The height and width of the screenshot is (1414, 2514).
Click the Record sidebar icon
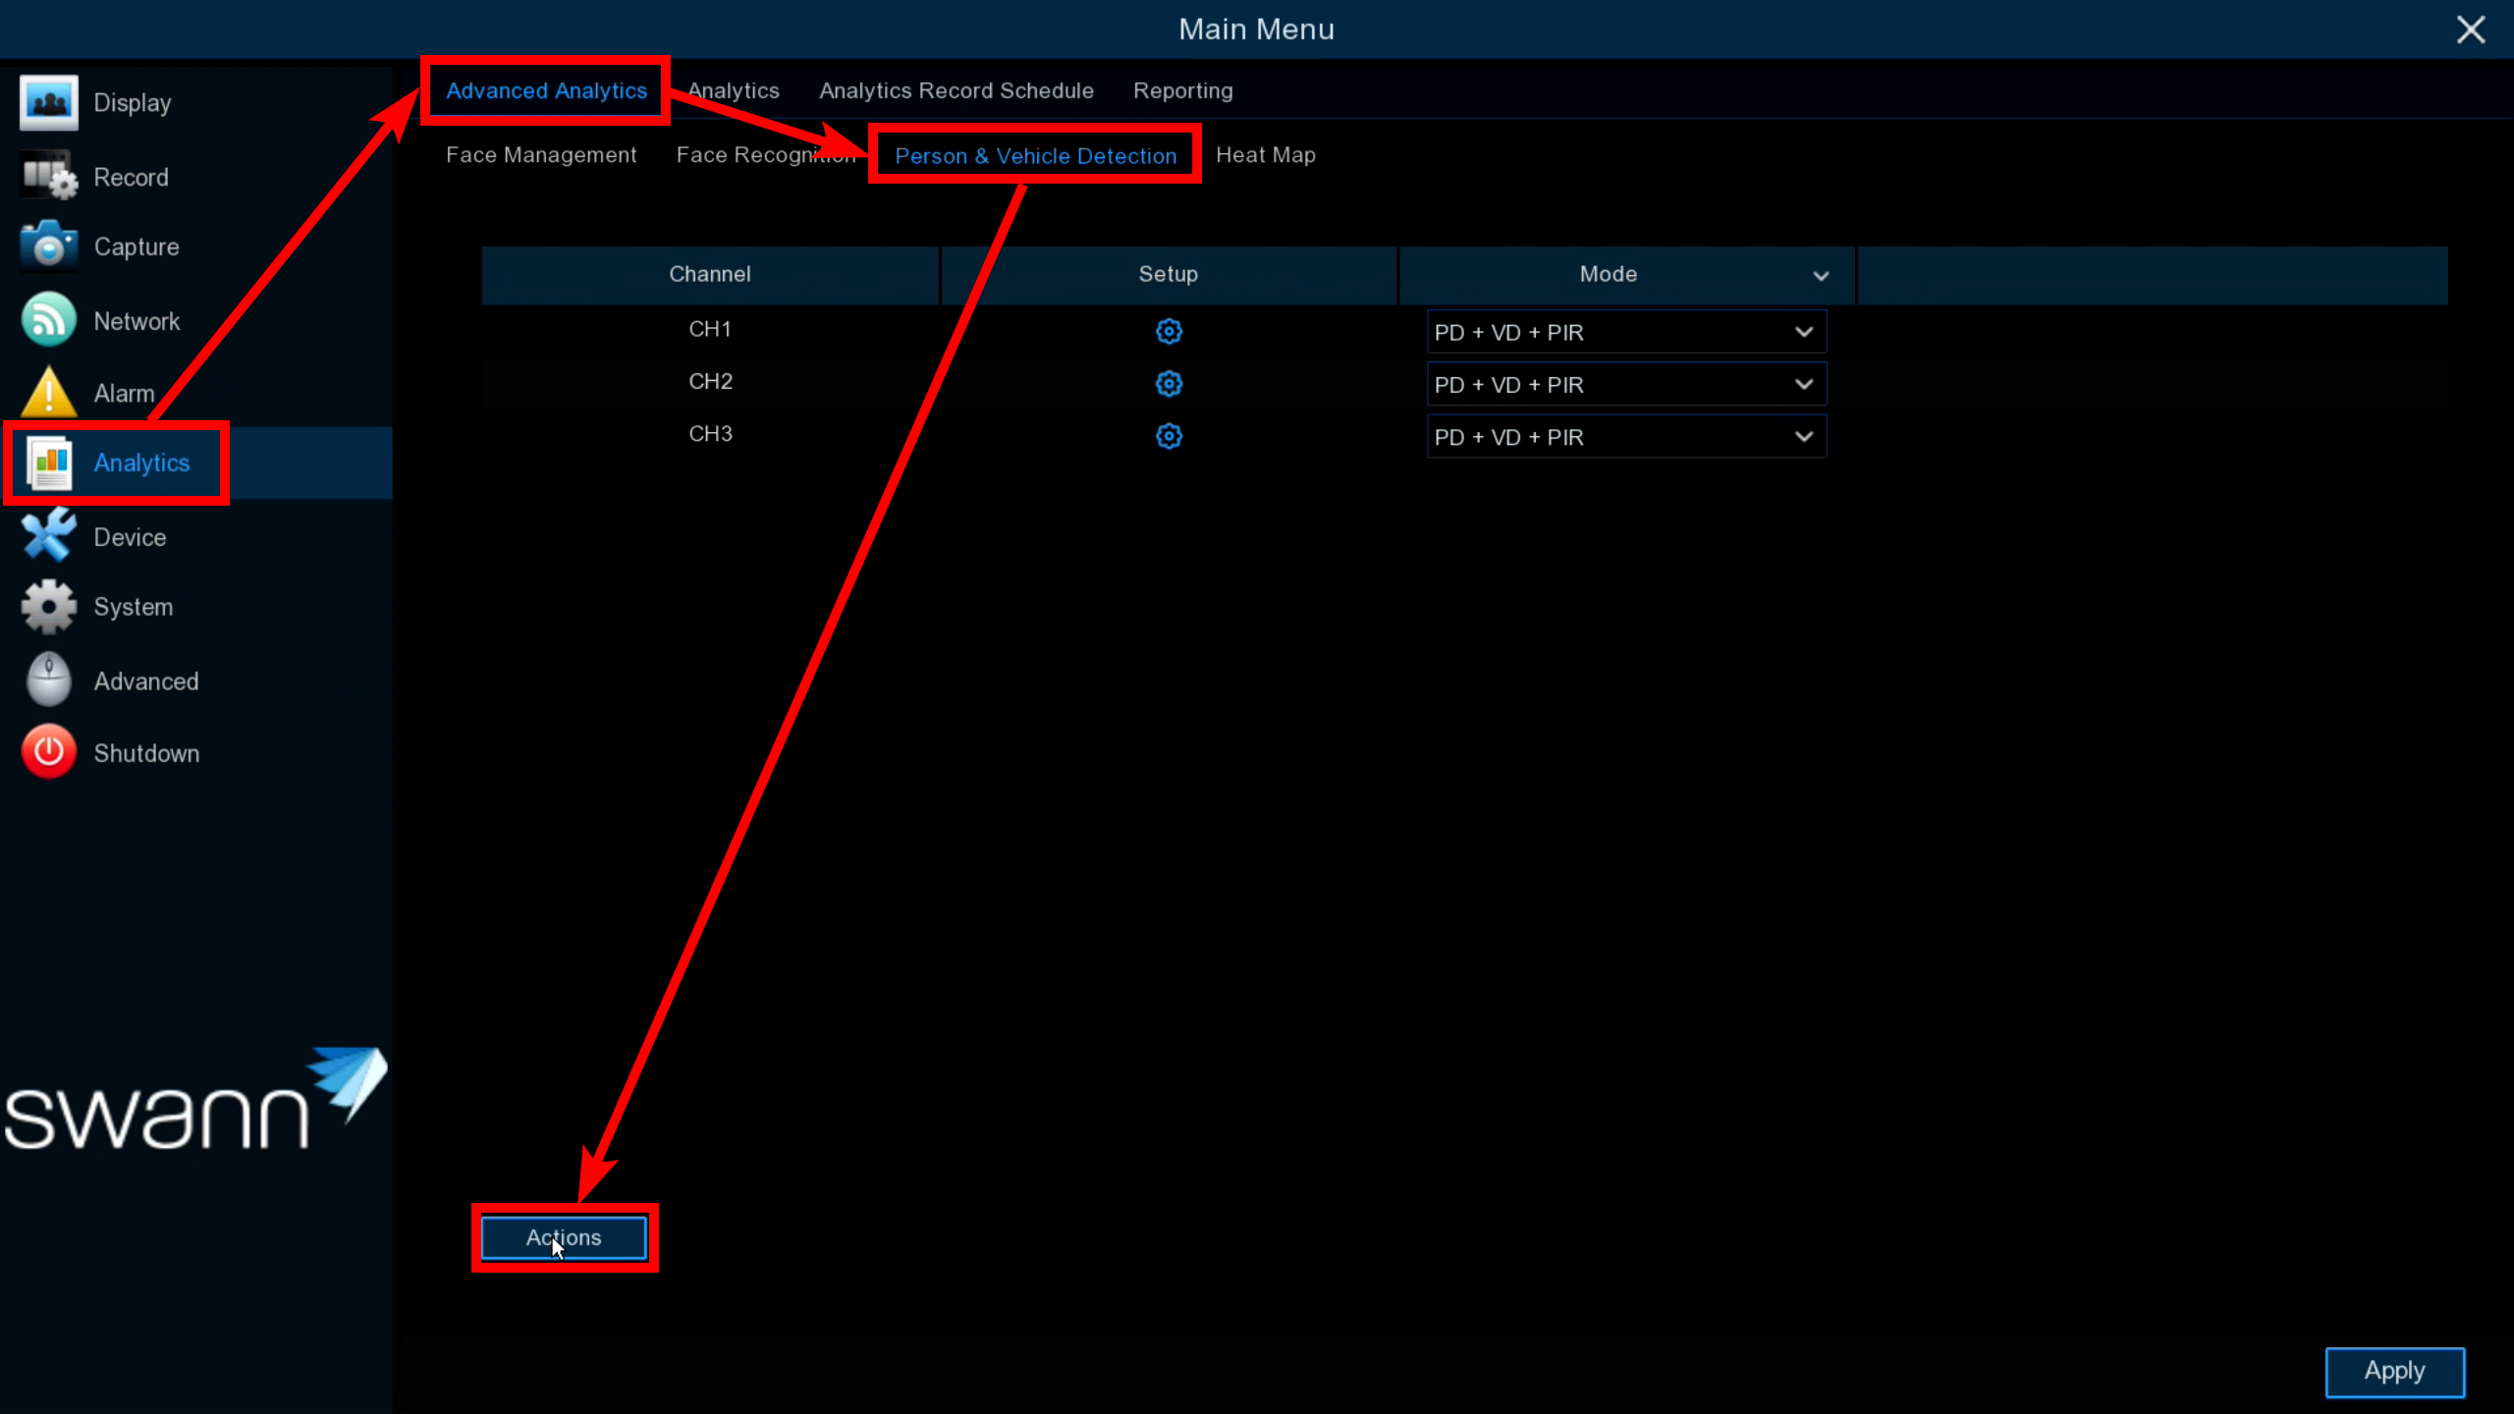pyautogui.click(x=48, y=177)
